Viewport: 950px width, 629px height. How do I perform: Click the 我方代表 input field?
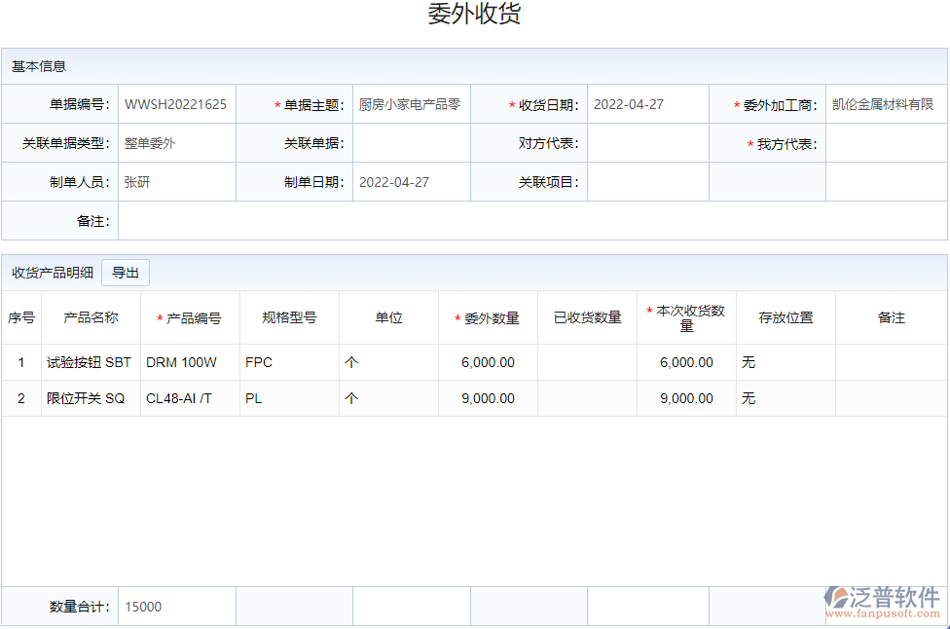[887, 142]
